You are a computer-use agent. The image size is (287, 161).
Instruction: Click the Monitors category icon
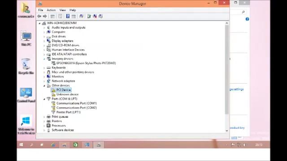(x=48, y=76)
